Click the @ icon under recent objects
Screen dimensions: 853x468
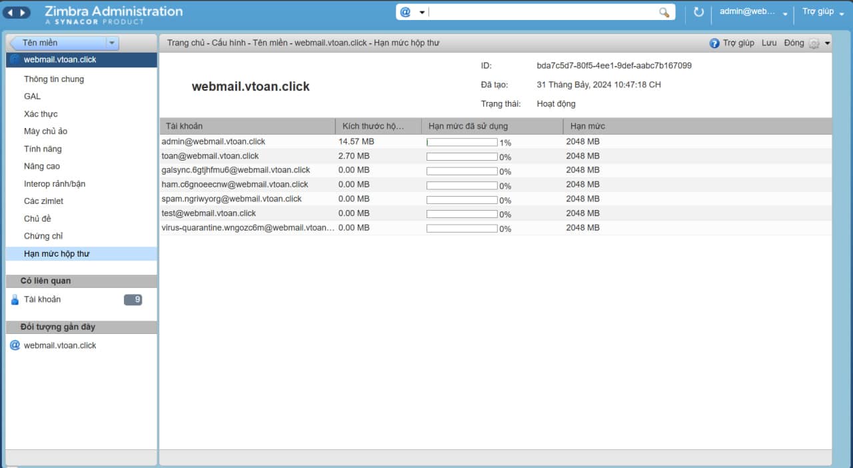click(15, 345)
